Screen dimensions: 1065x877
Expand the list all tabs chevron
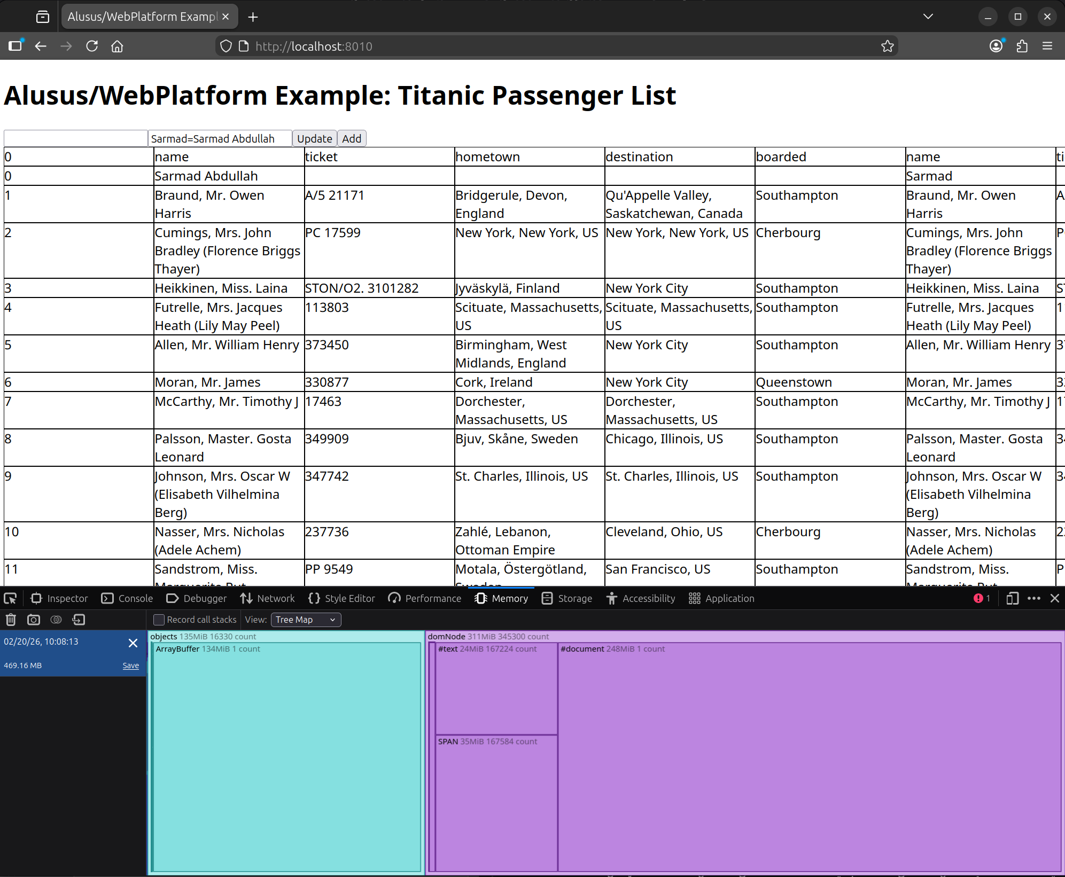click(928, 17)
